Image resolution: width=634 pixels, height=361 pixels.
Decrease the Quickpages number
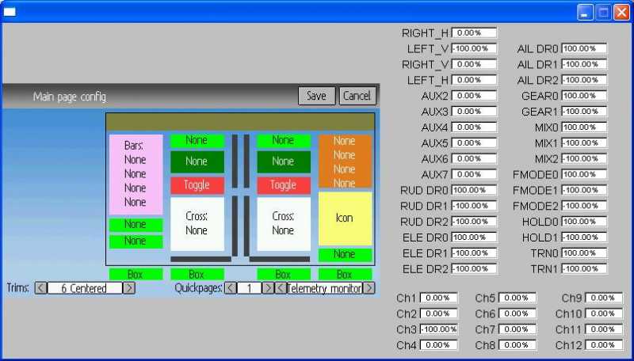[x=231, y=288]
